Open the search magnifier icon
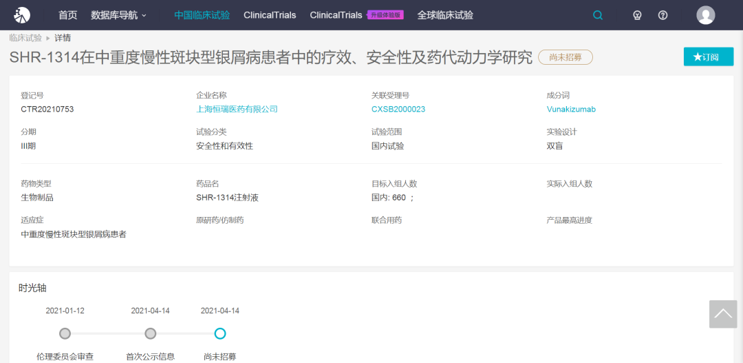 598,15
